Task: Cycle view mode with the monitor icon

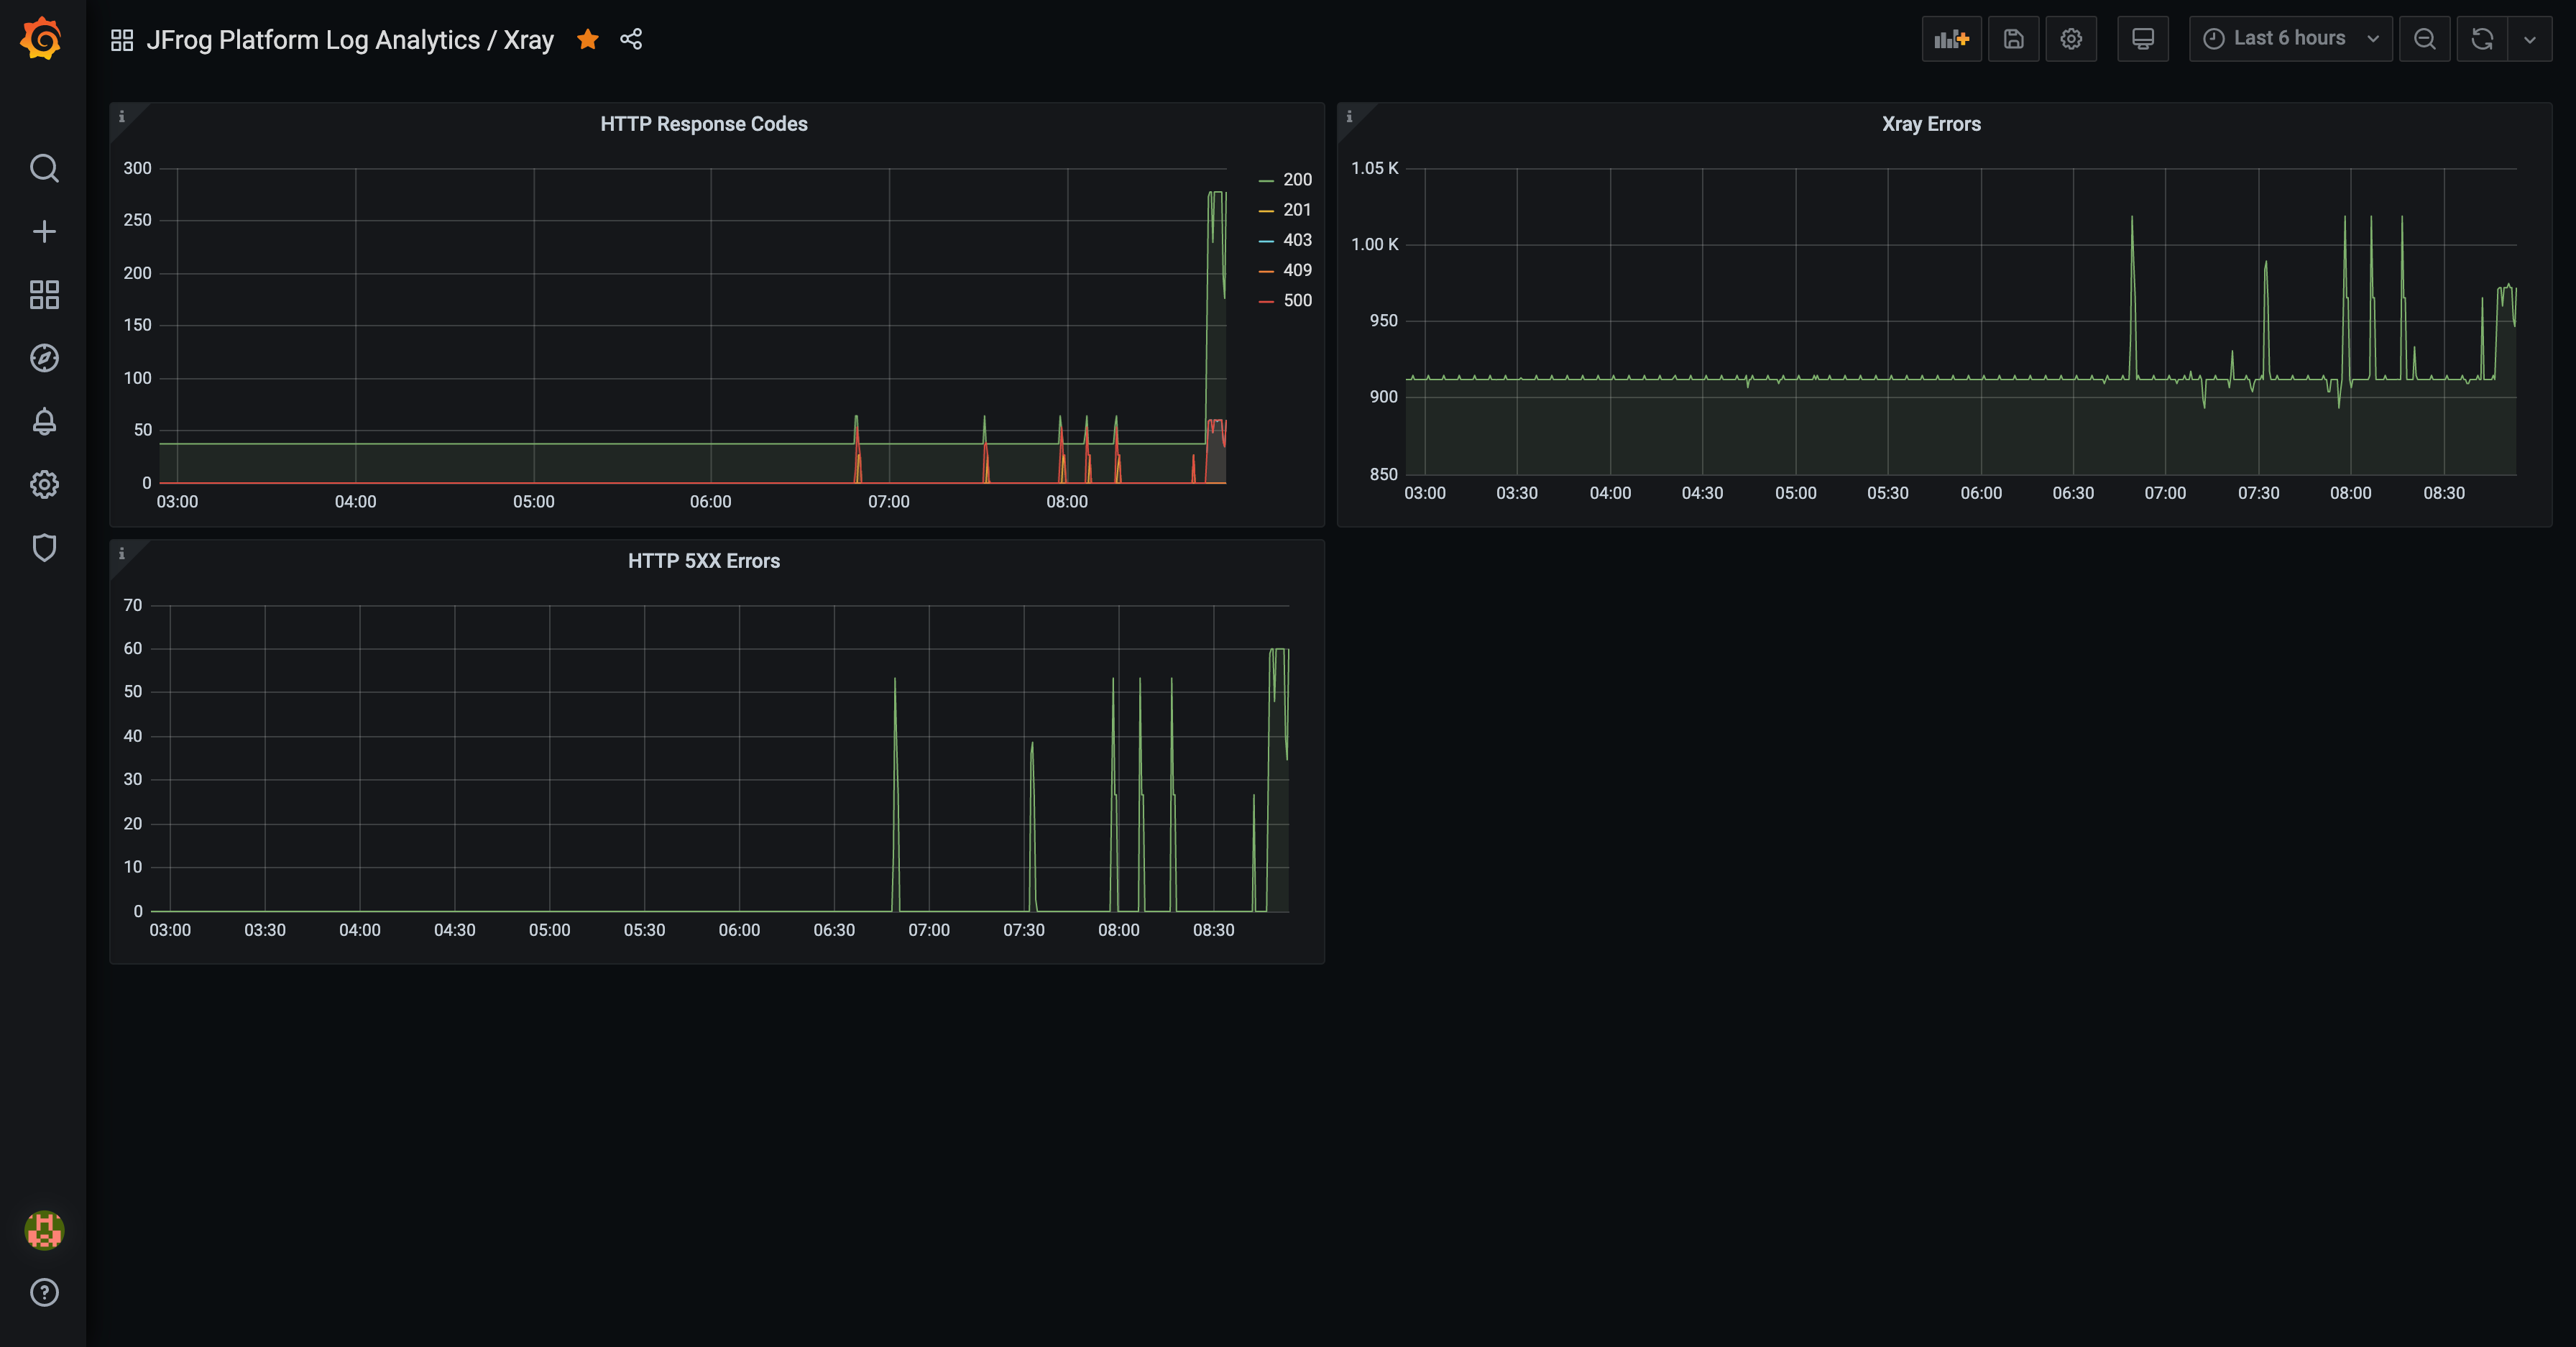Action: coord(2143,39)
